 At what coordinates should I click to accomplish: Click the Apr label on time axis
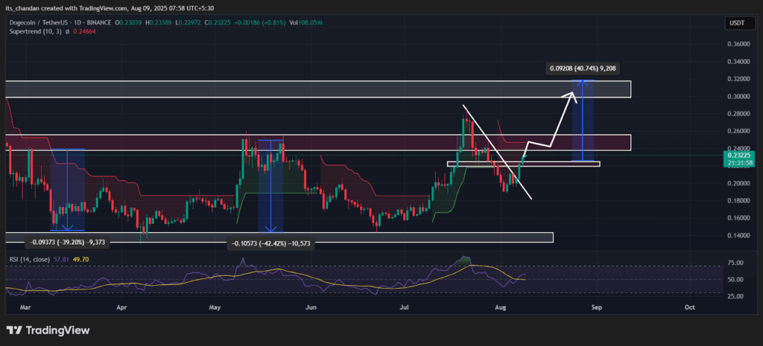pyautogui.click(x=121, y=307)
